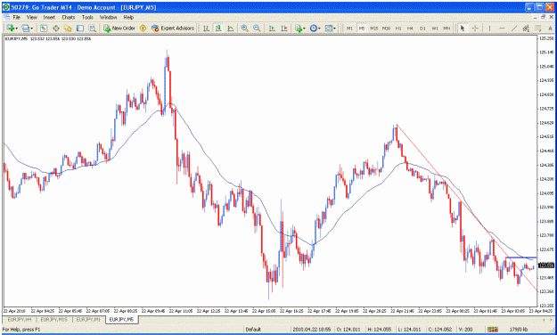
Task: Zoom out of the chart
Action: [x=257, y=28]
